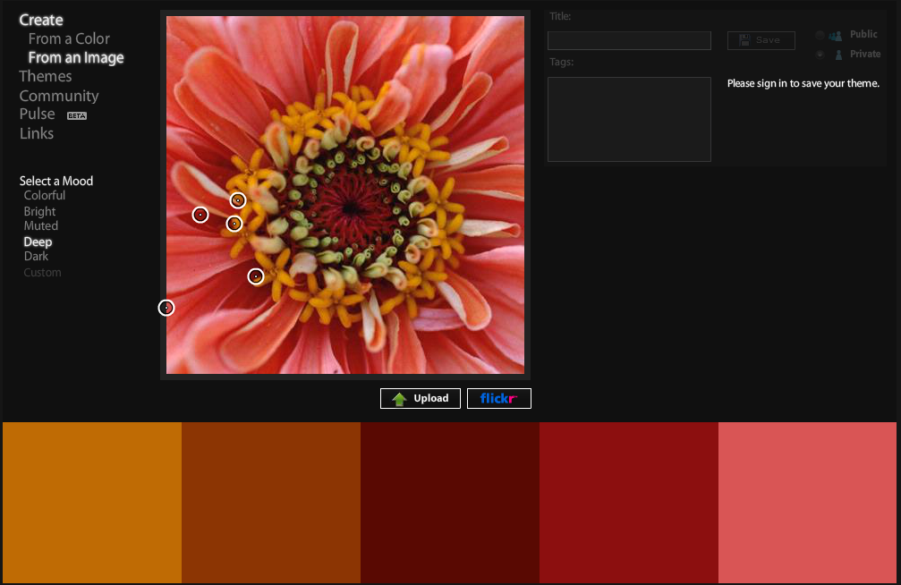Viewport: 901px width, 585px height.
Task: Select the Deep mood
Action: (x=38, y=242)
